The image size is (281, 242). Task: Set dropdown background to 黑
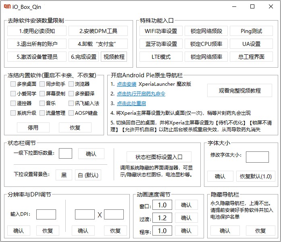pos(64,175)
